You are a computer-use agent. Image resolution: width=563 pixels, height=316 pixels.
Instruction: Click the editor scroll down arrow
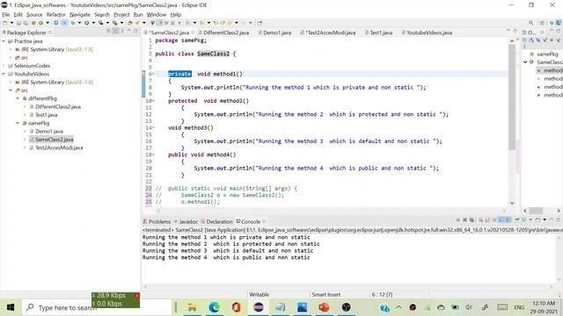click(x=512, y=203)
